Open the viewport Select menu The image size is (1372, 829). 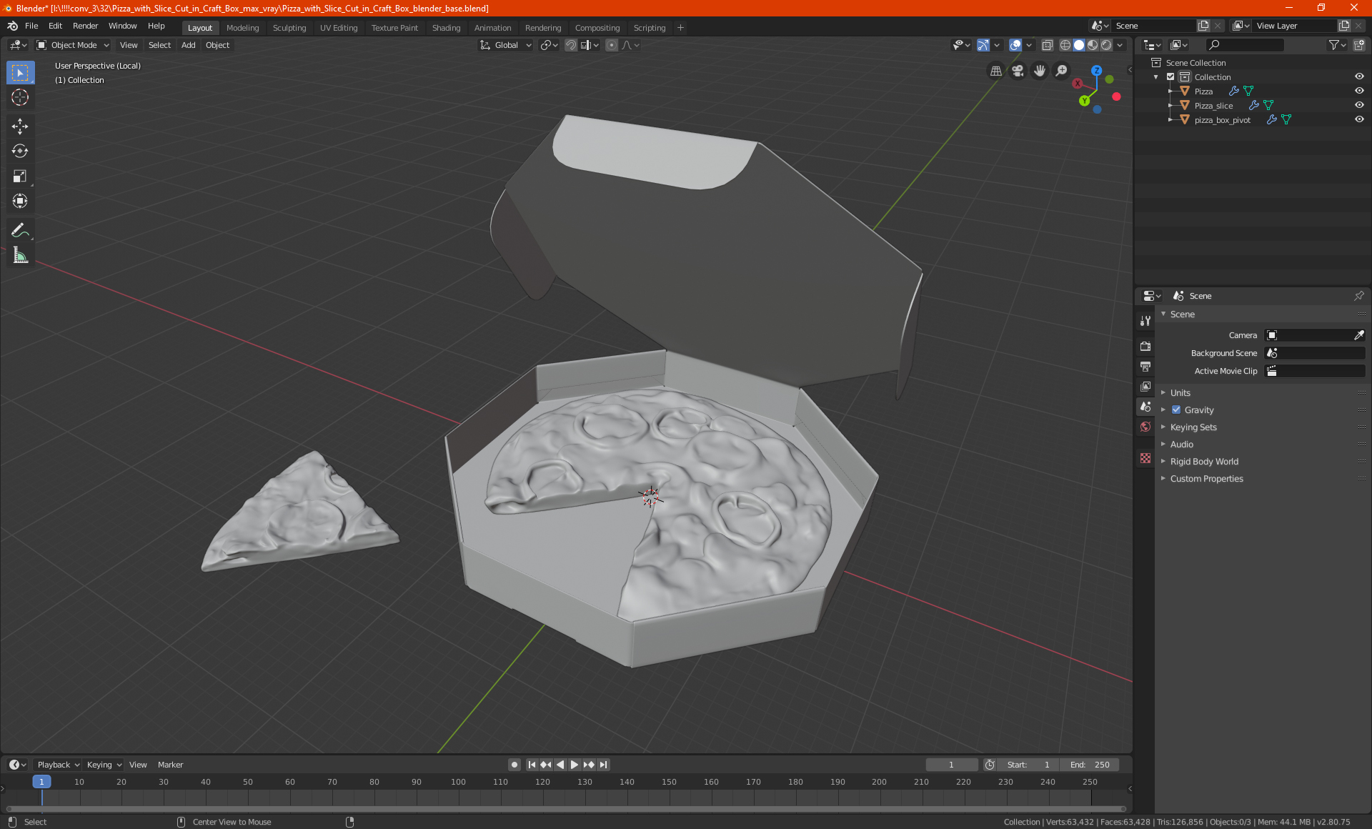(159, 45)
